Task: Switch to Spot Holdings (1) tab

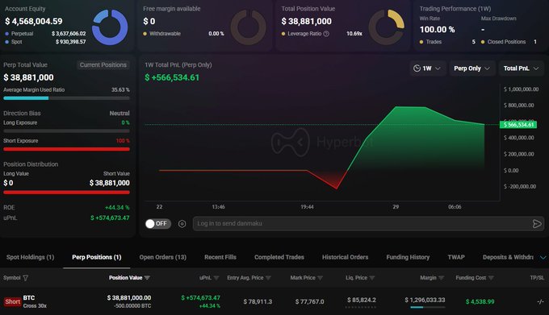Action: pos(30,257)
